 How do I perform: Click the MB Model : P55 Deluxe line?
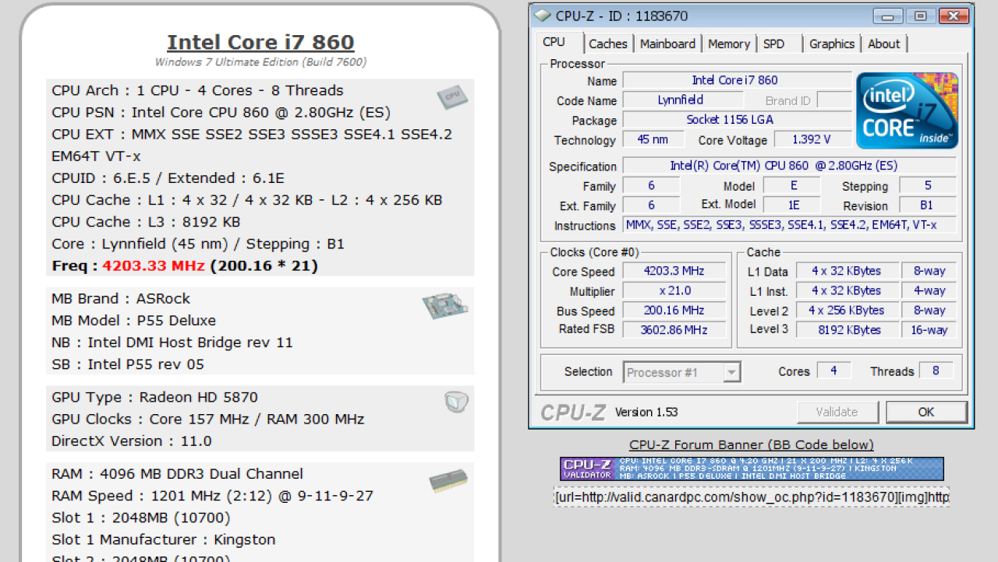pos(134,320)
